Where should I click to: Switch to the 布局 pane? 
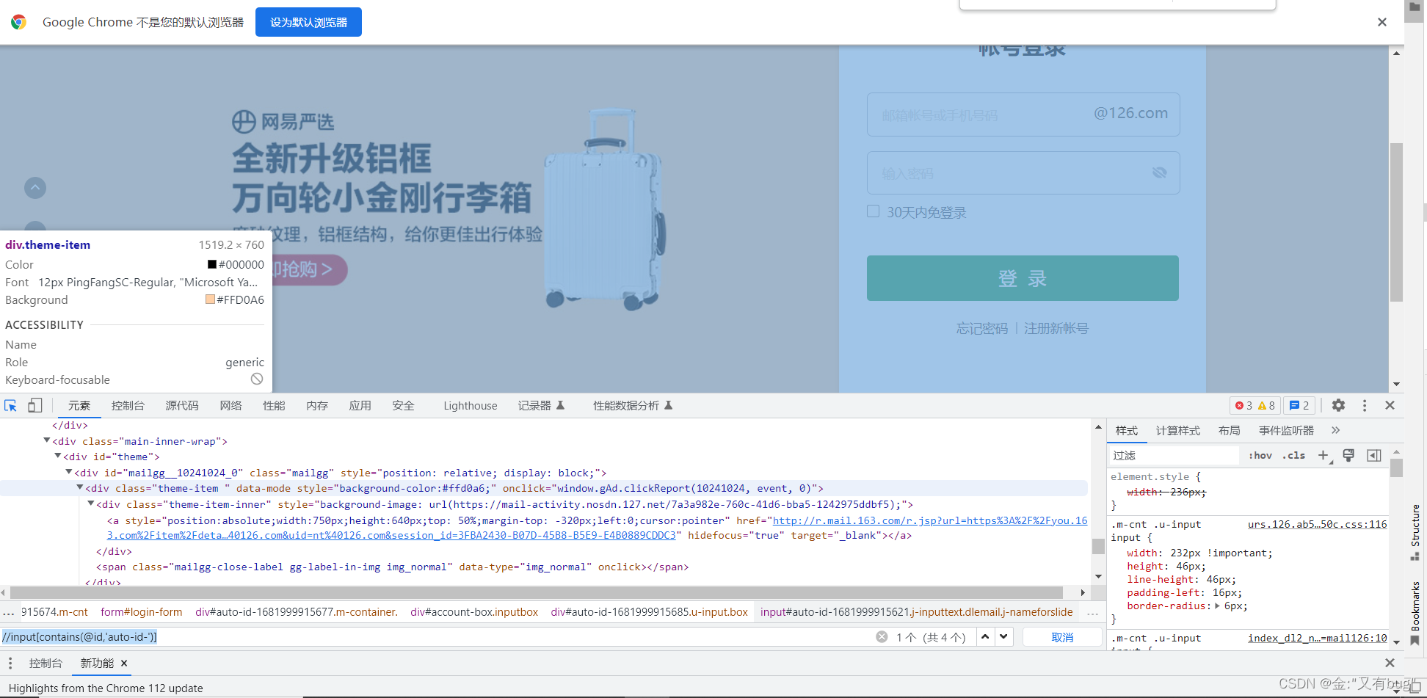1229,430
